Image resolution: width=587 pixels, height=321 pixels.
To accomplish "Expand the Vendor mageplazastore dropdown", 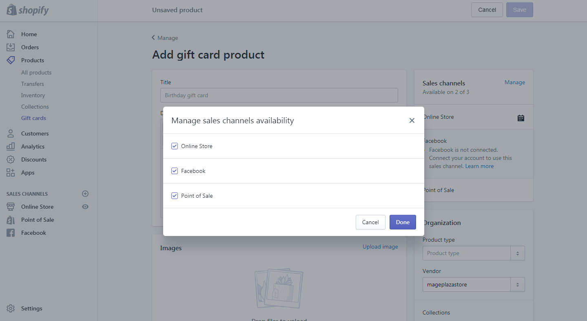I will (474, 284).
